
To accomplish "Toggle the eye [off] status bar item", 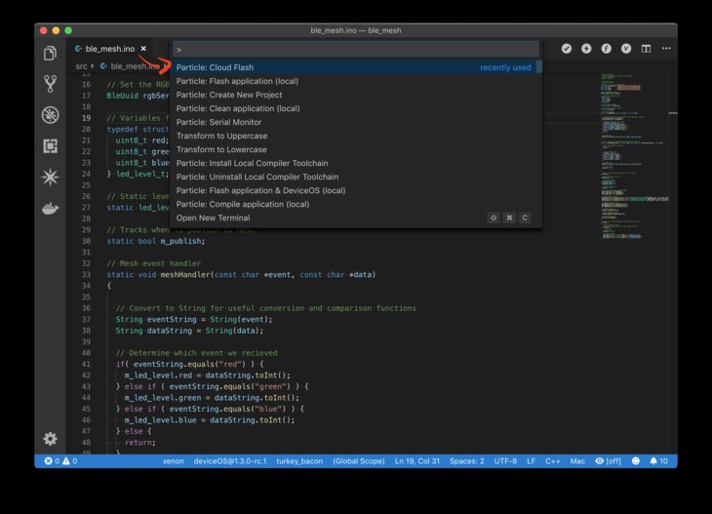I will 608,461.
